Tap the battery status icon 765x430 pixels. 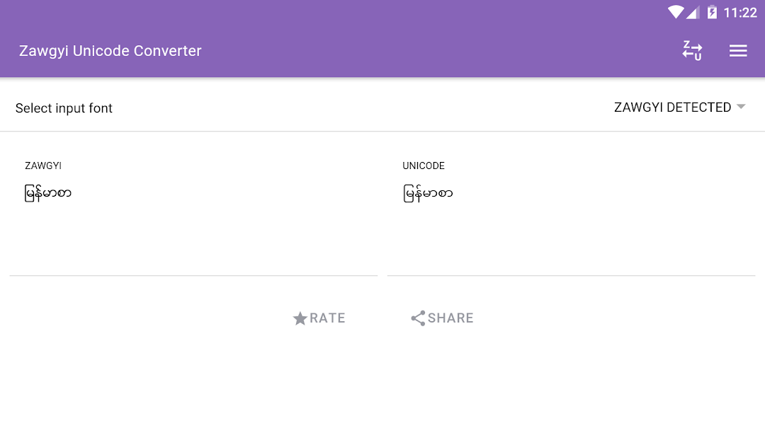pyautogui.click(x=713, y=12)
